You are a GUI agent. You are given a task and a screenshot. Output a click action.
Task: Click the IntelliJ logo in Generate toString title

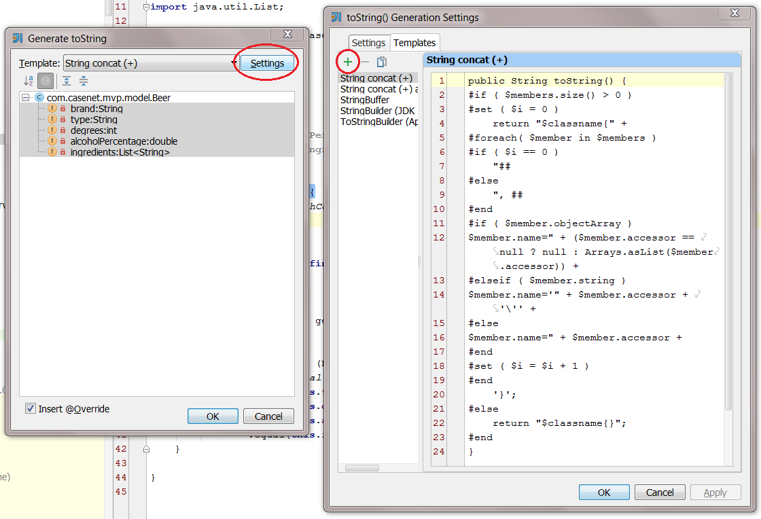coord(18,38)
